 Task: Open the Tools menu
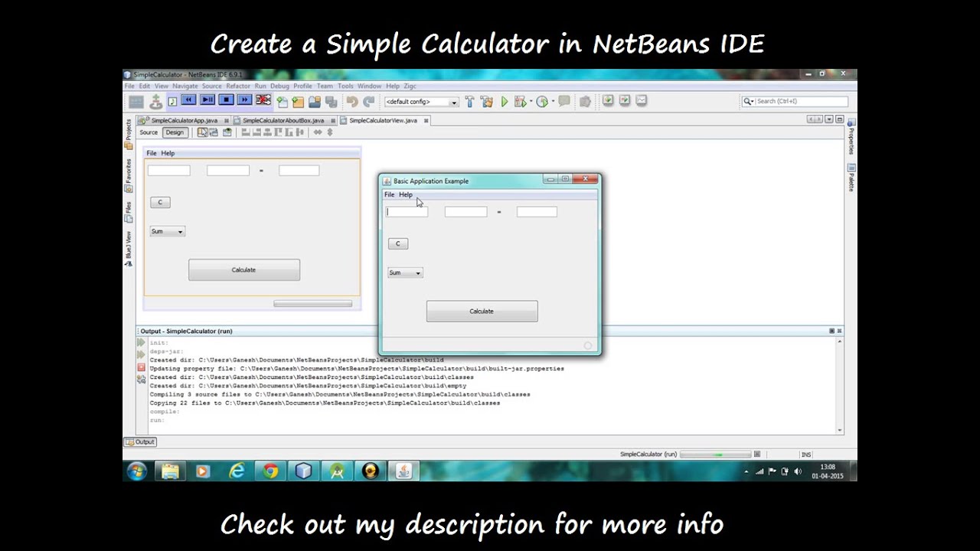(x=346, y=86)
